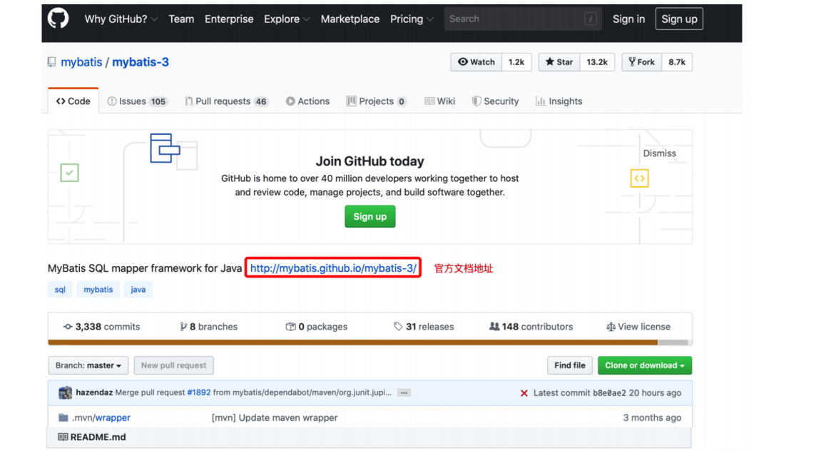
Task: Click the Find file button
Action: coord(570,365)
